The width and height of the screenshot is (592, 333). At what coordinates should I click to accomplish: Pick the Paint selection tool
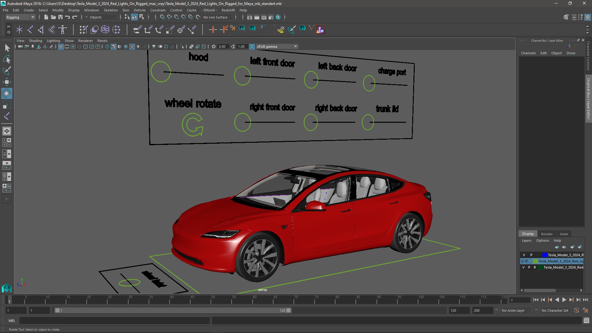click(x=7, y=71)
